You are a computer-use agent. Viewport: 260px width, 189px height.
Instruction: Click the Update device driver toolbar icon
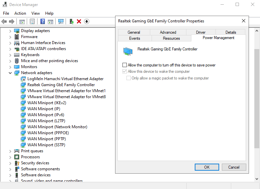point(72,21)
